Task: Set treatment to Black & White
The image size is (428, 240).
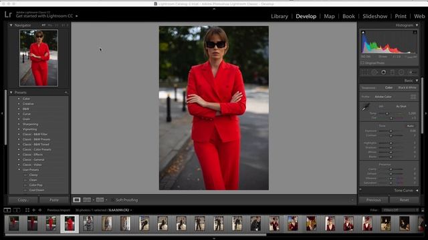Action: [407, 87]
